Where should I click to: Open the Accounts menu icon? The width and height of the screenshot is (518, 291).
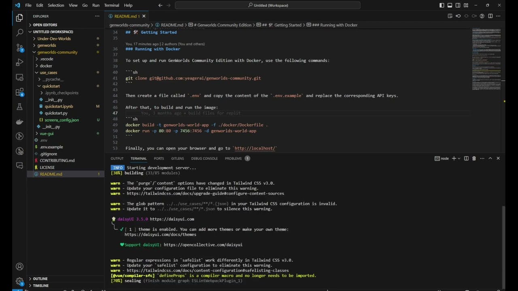19,266
